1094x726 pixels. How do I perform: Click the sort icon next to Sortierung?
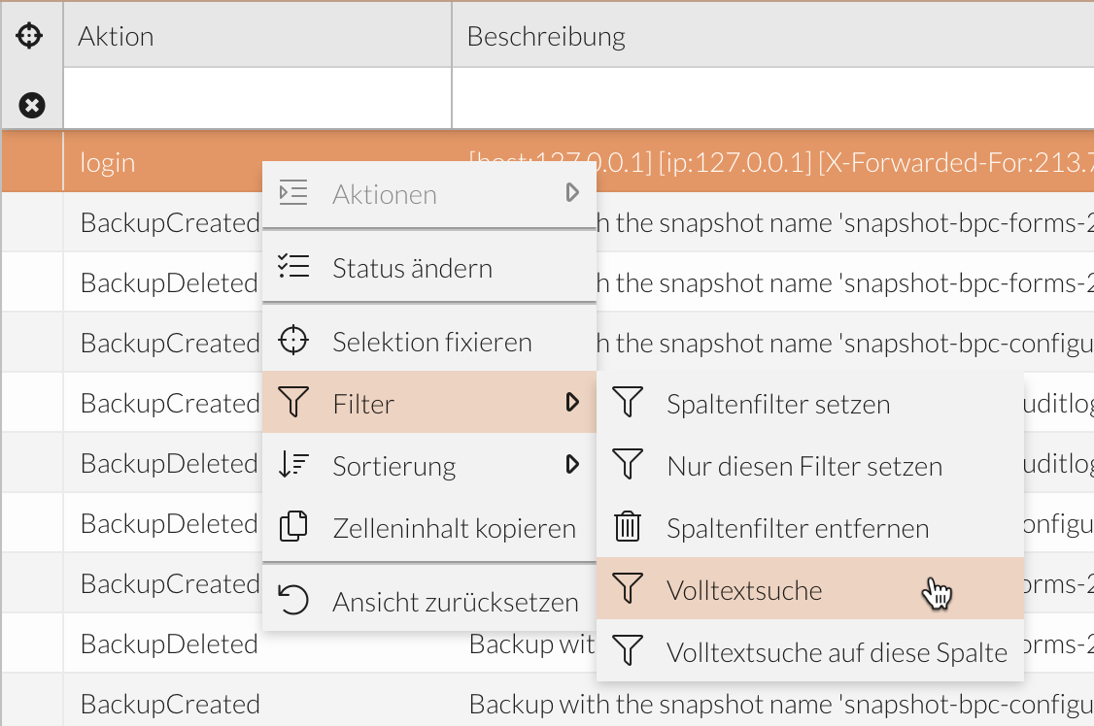[x=293, y=465]
